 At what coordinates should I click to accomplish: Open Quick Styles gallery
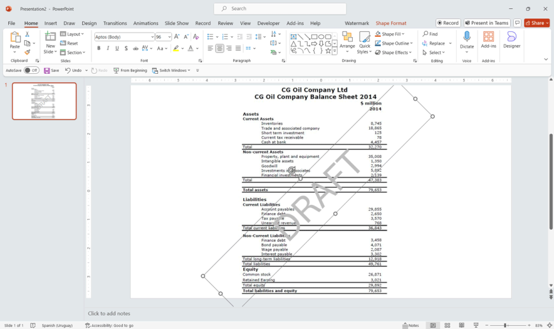tap(364, 43)
